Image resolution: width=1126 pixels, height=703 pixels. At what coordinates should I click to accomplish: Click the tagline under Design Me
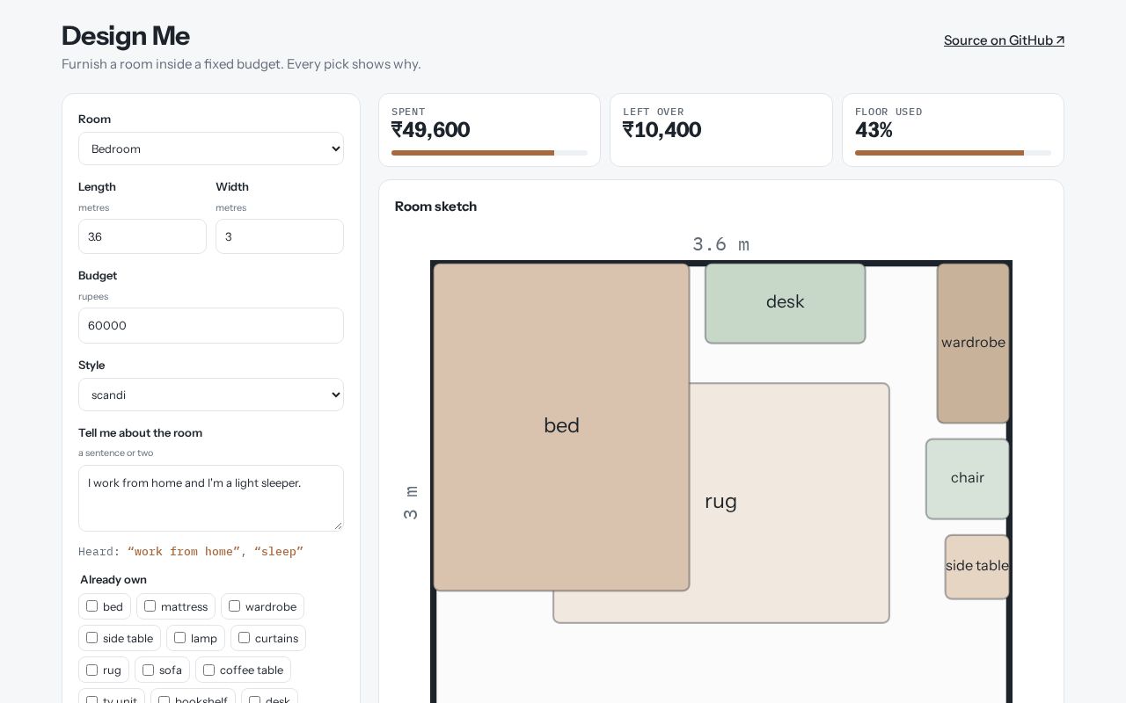point(241,64)
